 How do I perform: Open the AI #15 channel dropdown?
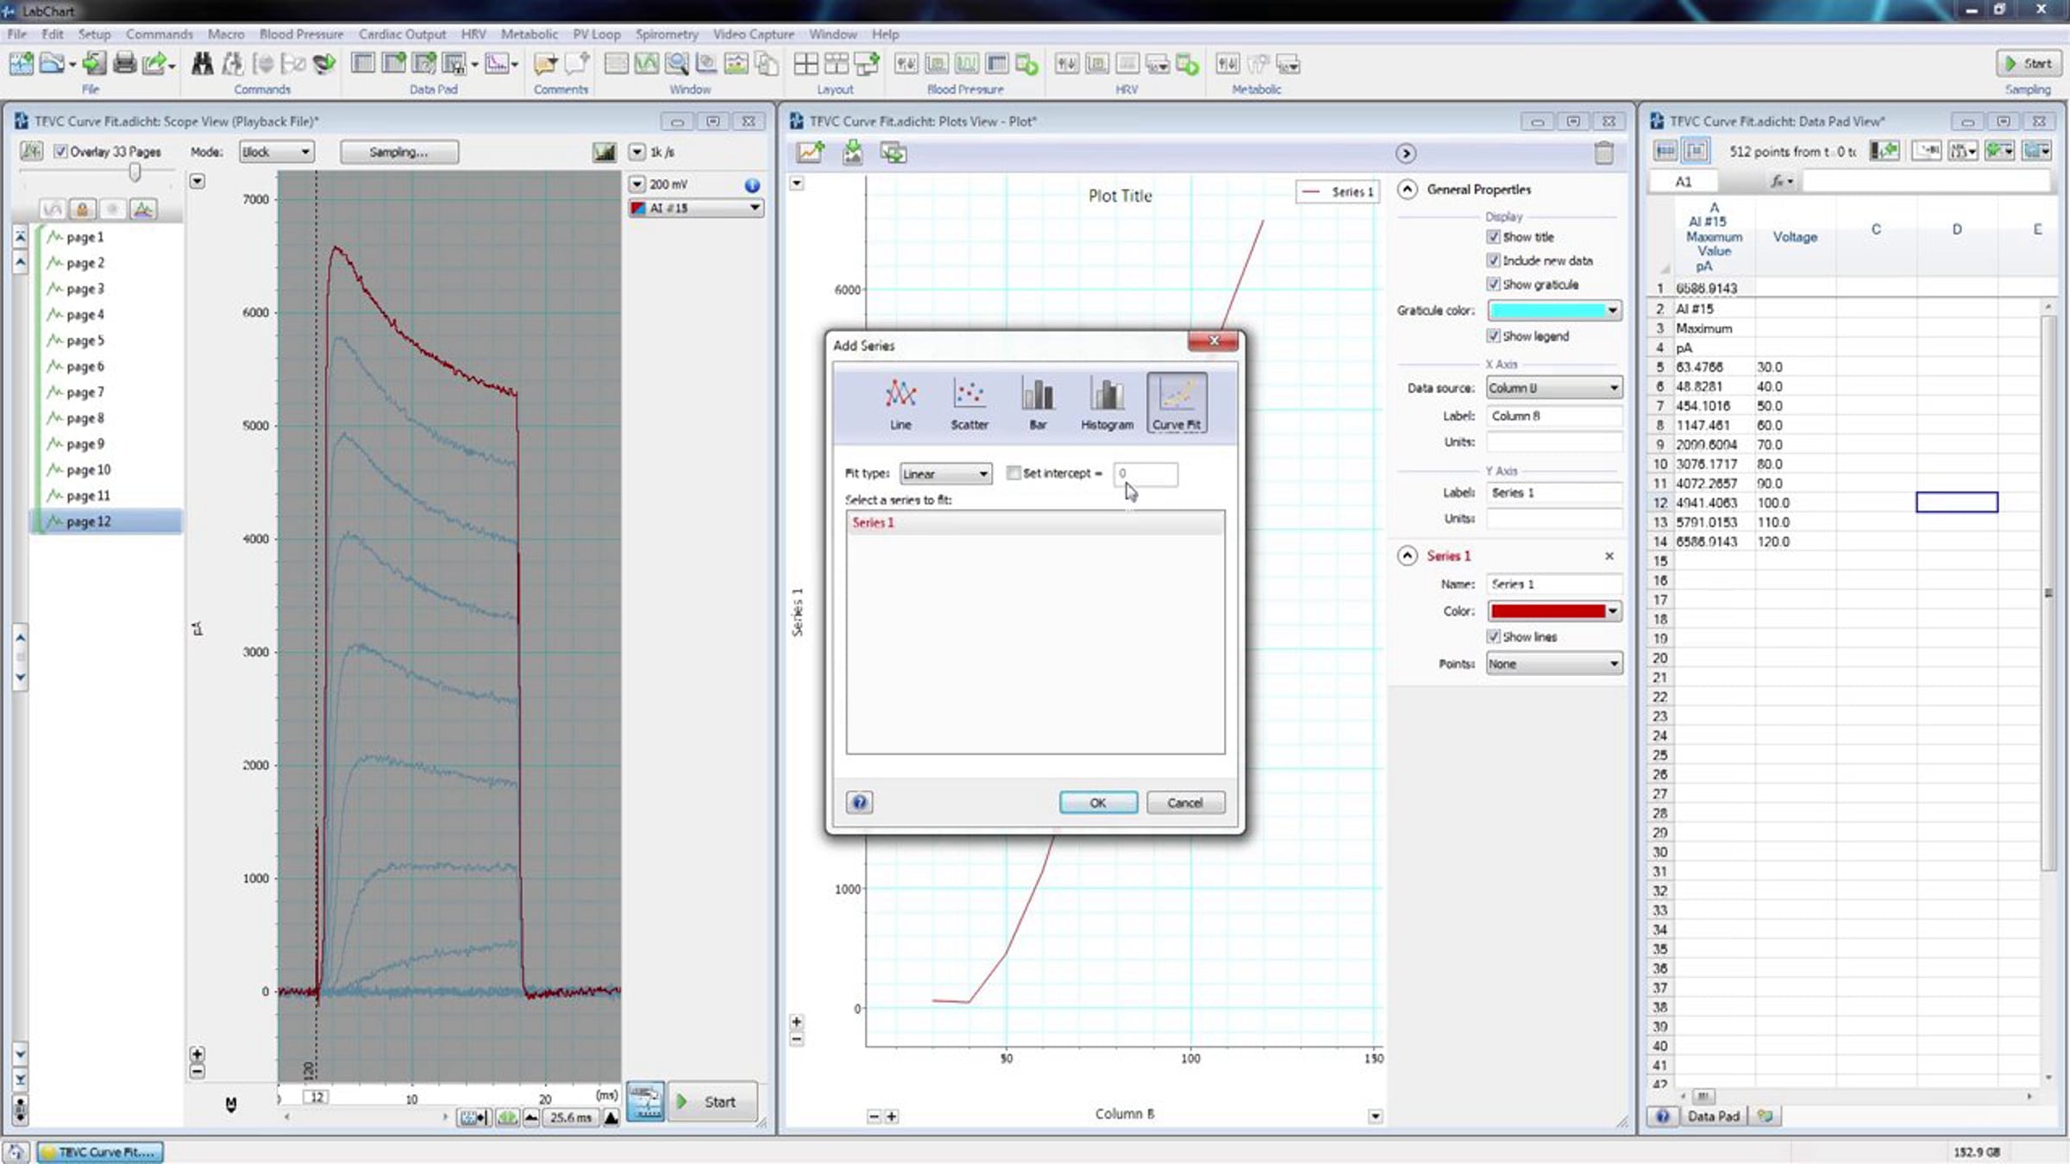pyautogui.click(x=695, y=208)
